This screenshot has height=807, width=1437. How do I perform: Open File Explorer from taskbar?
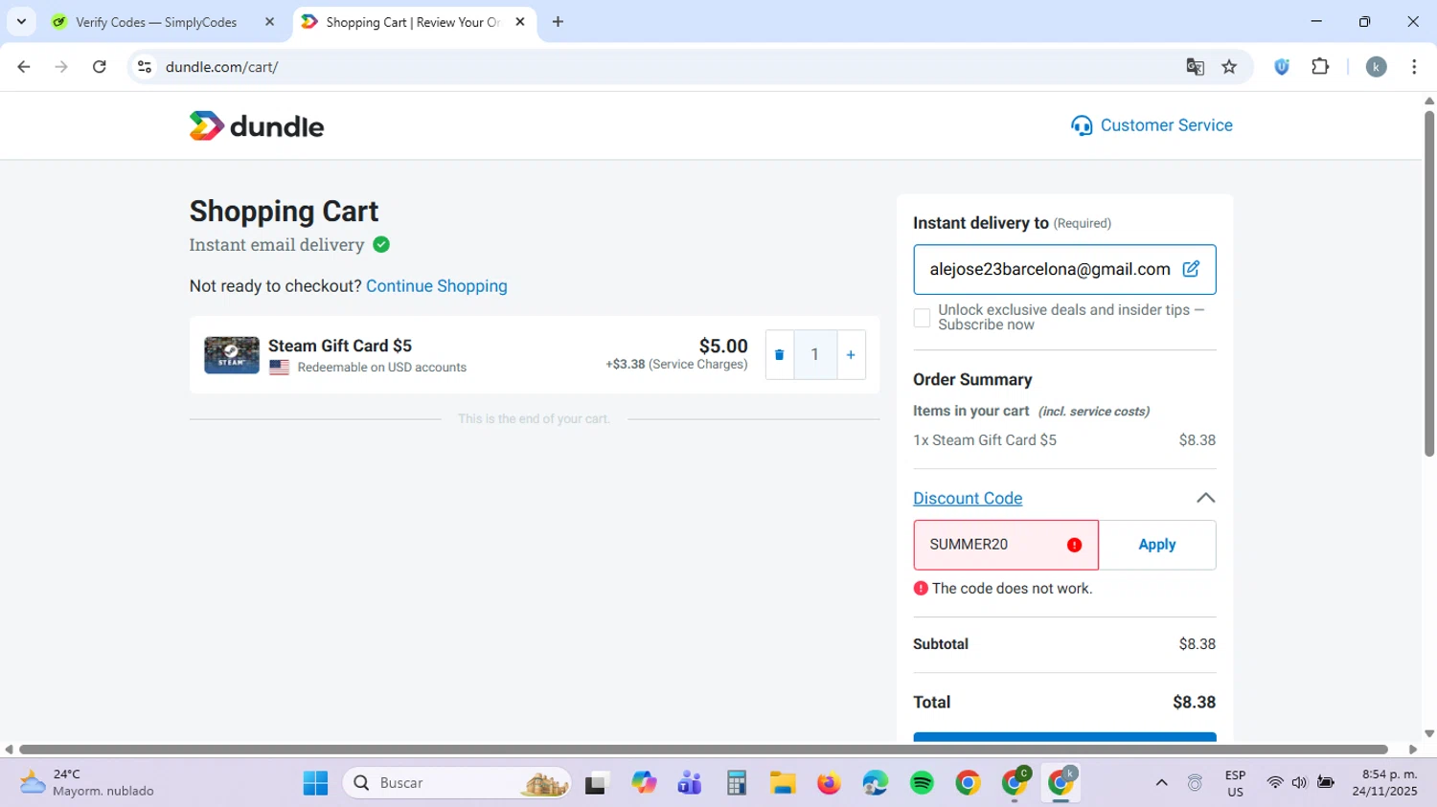783,783
